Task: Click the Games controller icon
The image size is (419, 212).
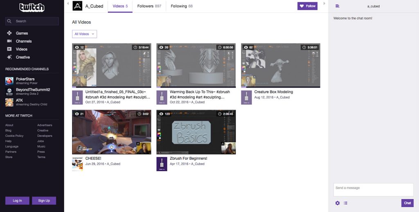Action: (x=9, y=33)
